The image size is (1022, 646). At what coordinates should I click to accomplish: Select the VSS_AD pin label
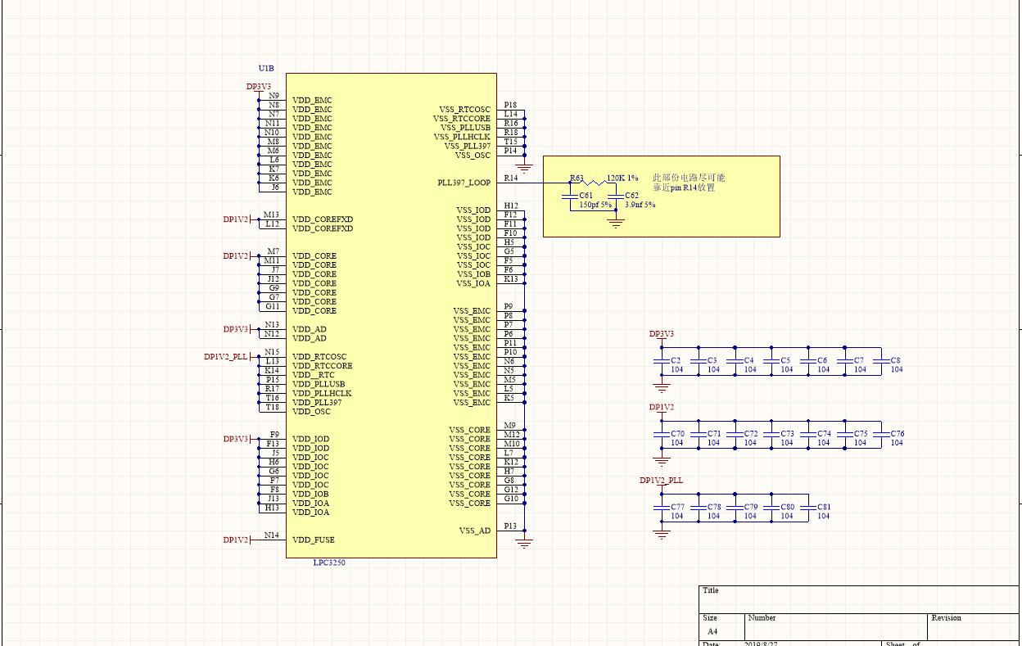(475, 531)
